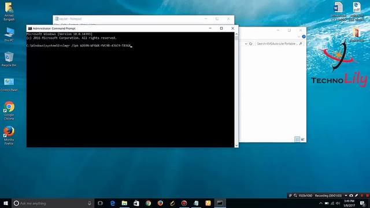
Task: Open the recorder toolbar dropdown arrow
Action: point(346,195)
